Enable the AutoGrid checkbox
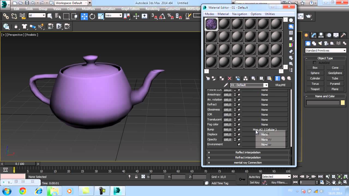 click(x=314, y=63)
